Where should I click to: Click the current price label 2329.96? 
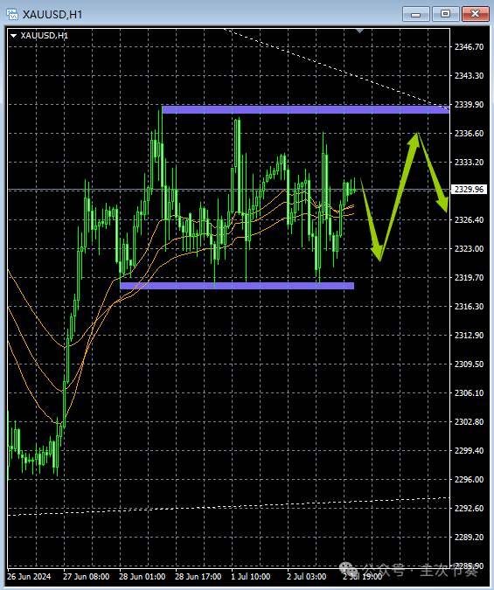click(469, 190)
